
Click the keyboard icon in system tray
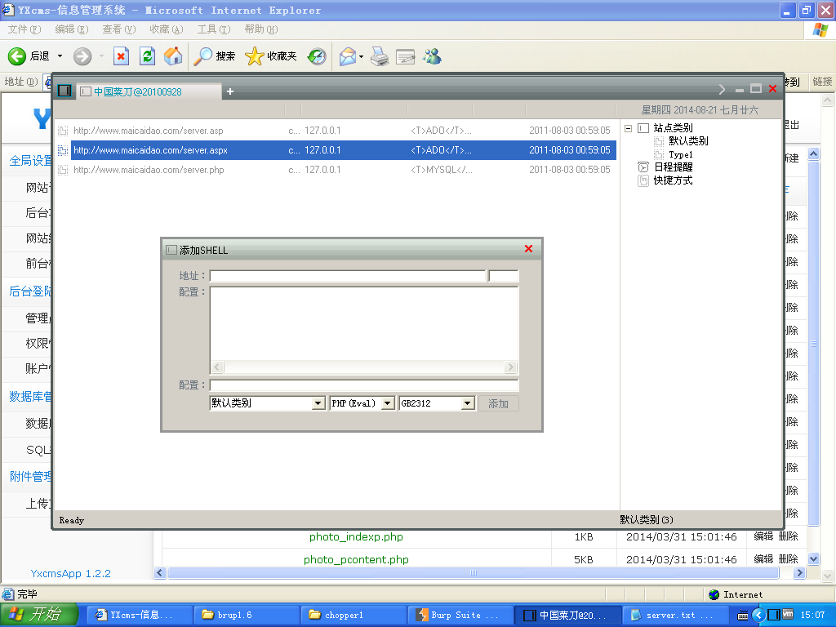[743, 616]
